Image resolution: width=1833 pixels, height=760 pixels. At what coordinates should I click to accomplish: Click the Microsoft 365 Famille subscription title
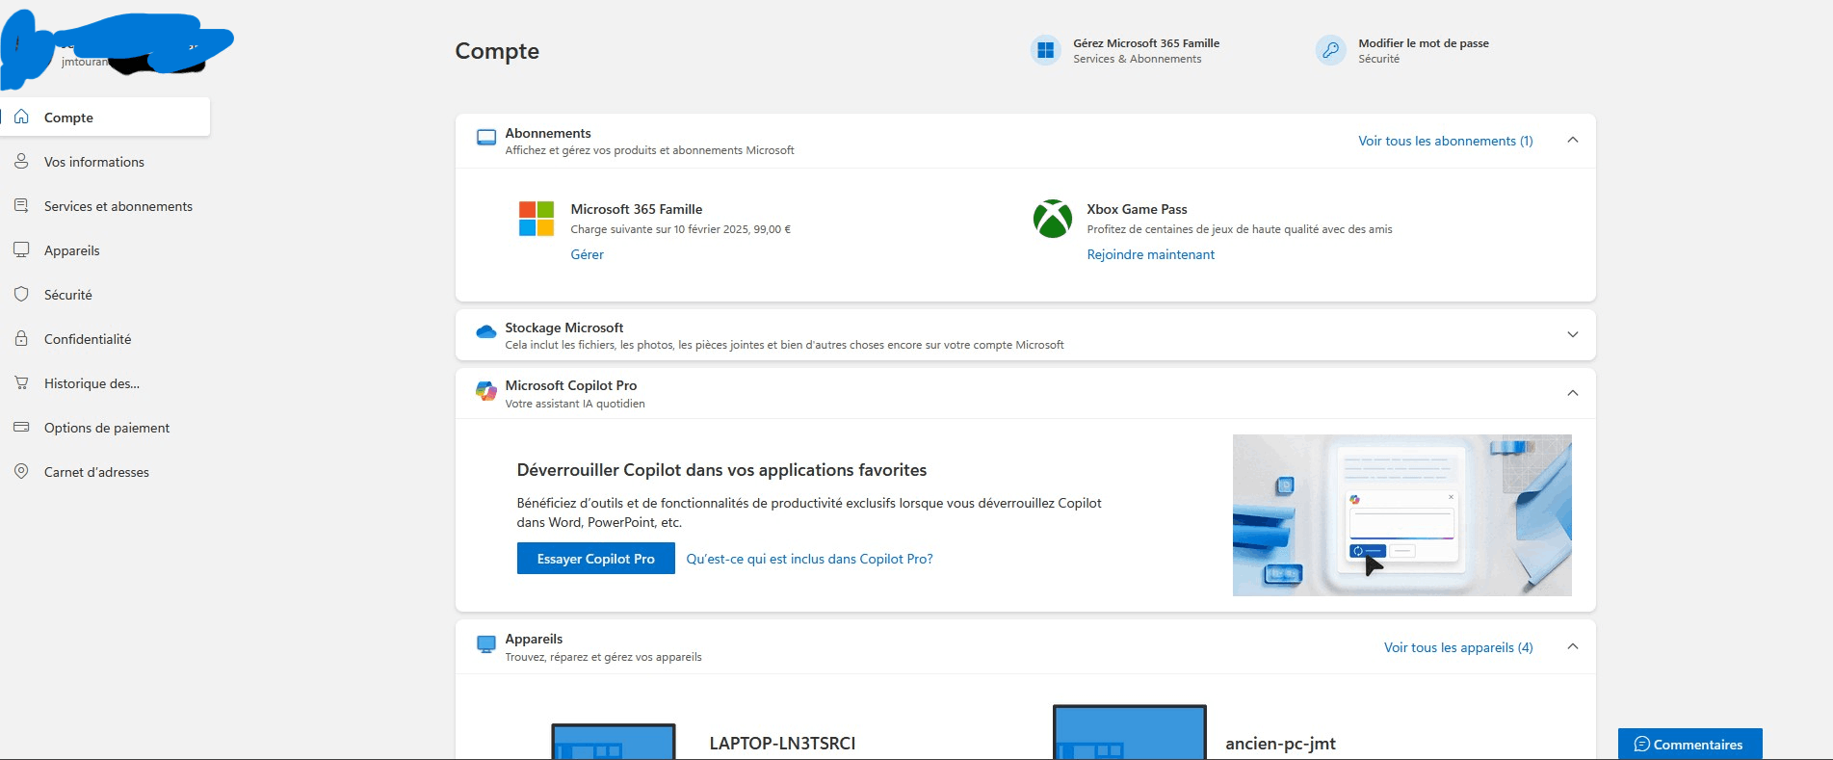coord(637,209)
